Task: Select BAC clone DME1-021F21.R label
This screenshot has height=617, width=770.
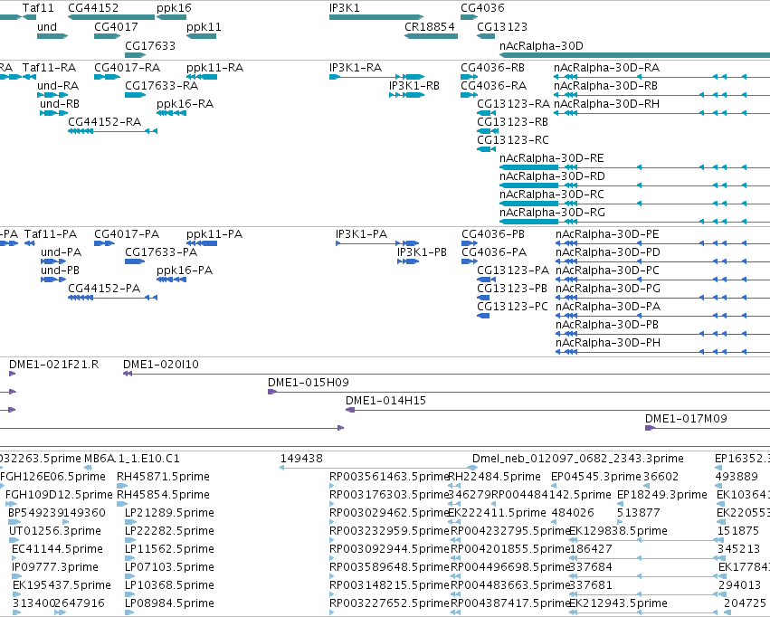Action: click(x=54, y=365)
